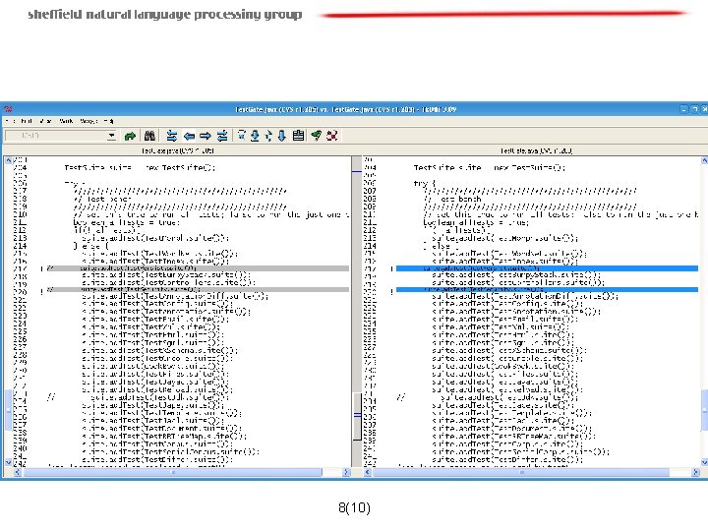Click right pane line 'TestSuite suite = new TestSuite();'
708x531 pixels.
pyautogui.click(x=490, y=167)
